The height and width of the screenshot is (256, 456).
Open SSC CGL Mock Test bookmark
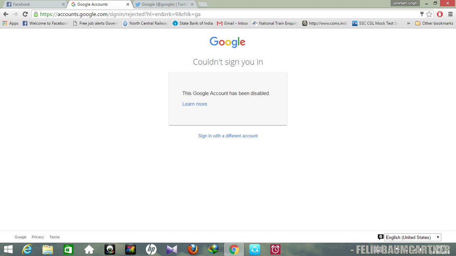pos(375,23)
